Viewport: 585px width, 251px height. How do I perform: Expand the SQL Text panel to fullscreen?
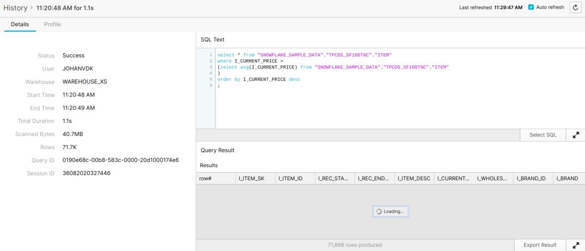click(576, 135)
